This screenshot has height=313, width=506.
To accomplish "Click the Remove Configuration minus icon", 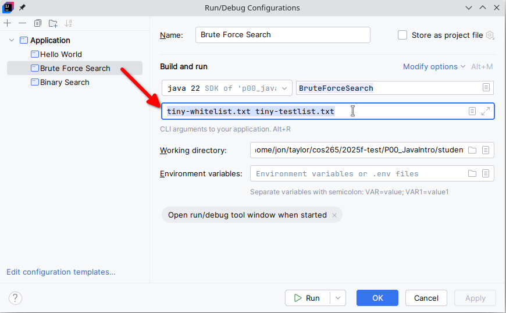I will [22, 23].
